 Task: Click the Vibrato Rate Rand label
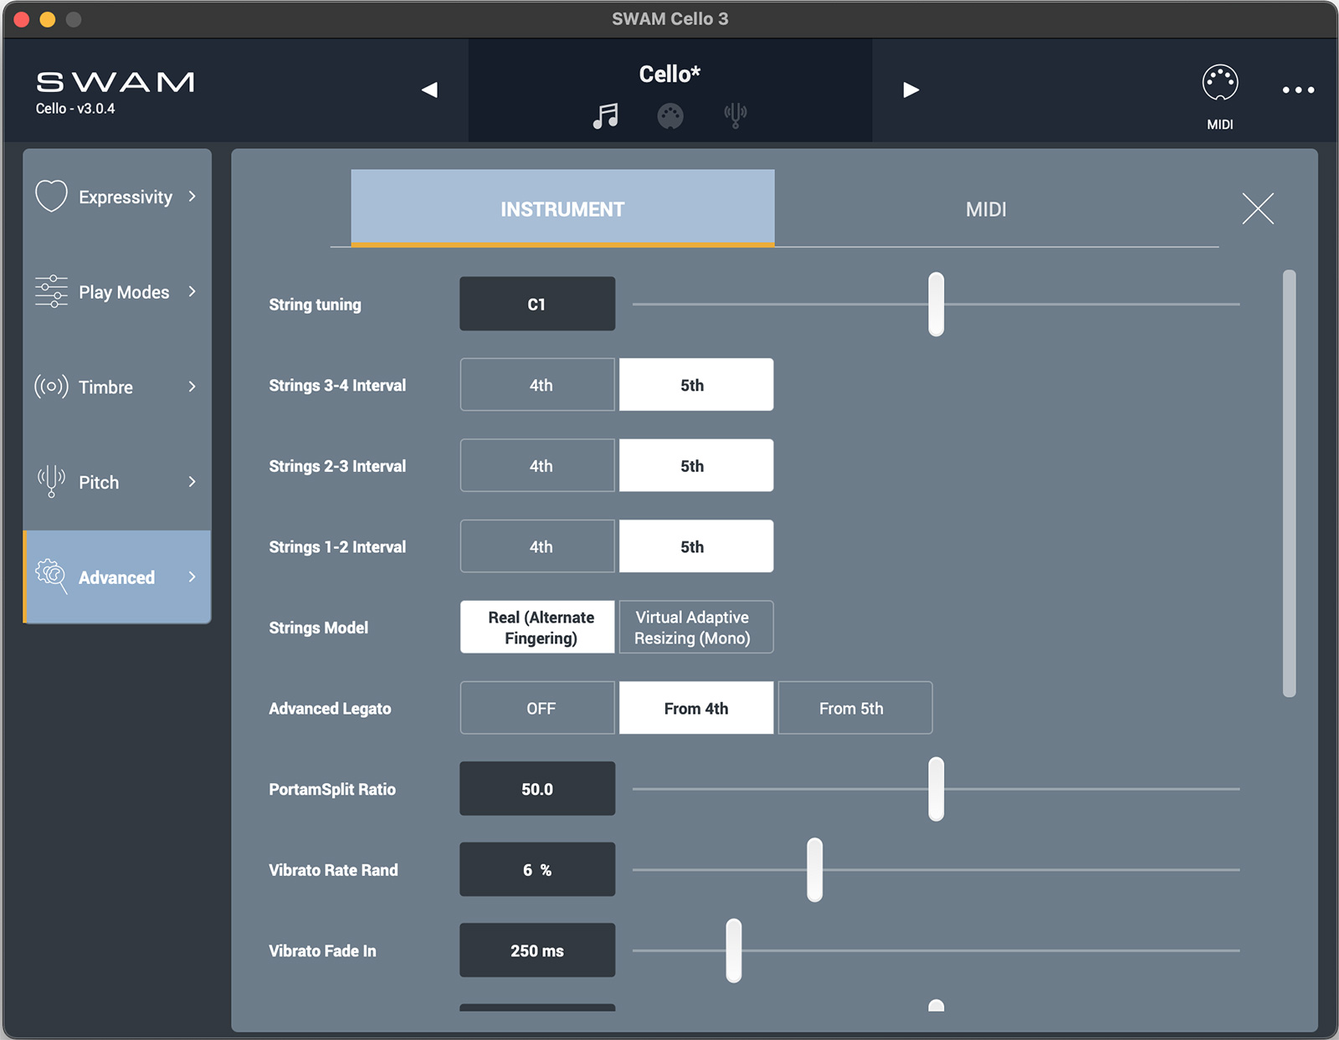333,870
